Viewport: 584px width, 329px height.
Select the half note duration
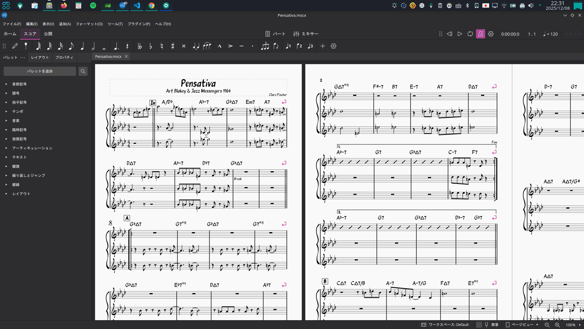(93, 46)
